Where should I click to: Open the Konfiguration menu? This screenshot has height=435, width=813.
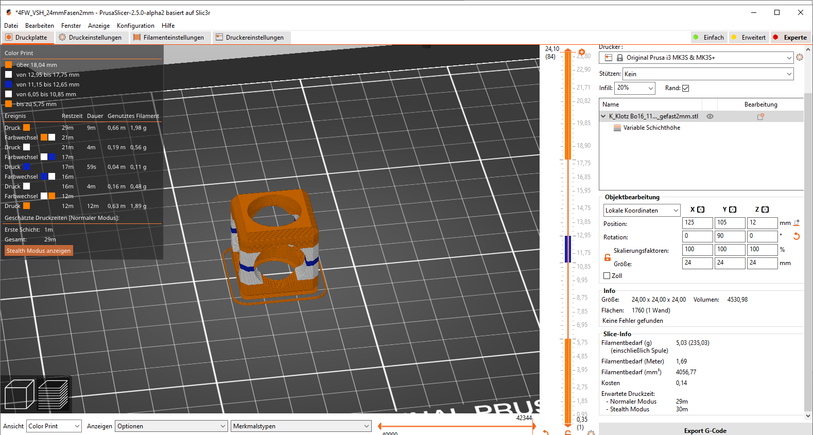135,26
